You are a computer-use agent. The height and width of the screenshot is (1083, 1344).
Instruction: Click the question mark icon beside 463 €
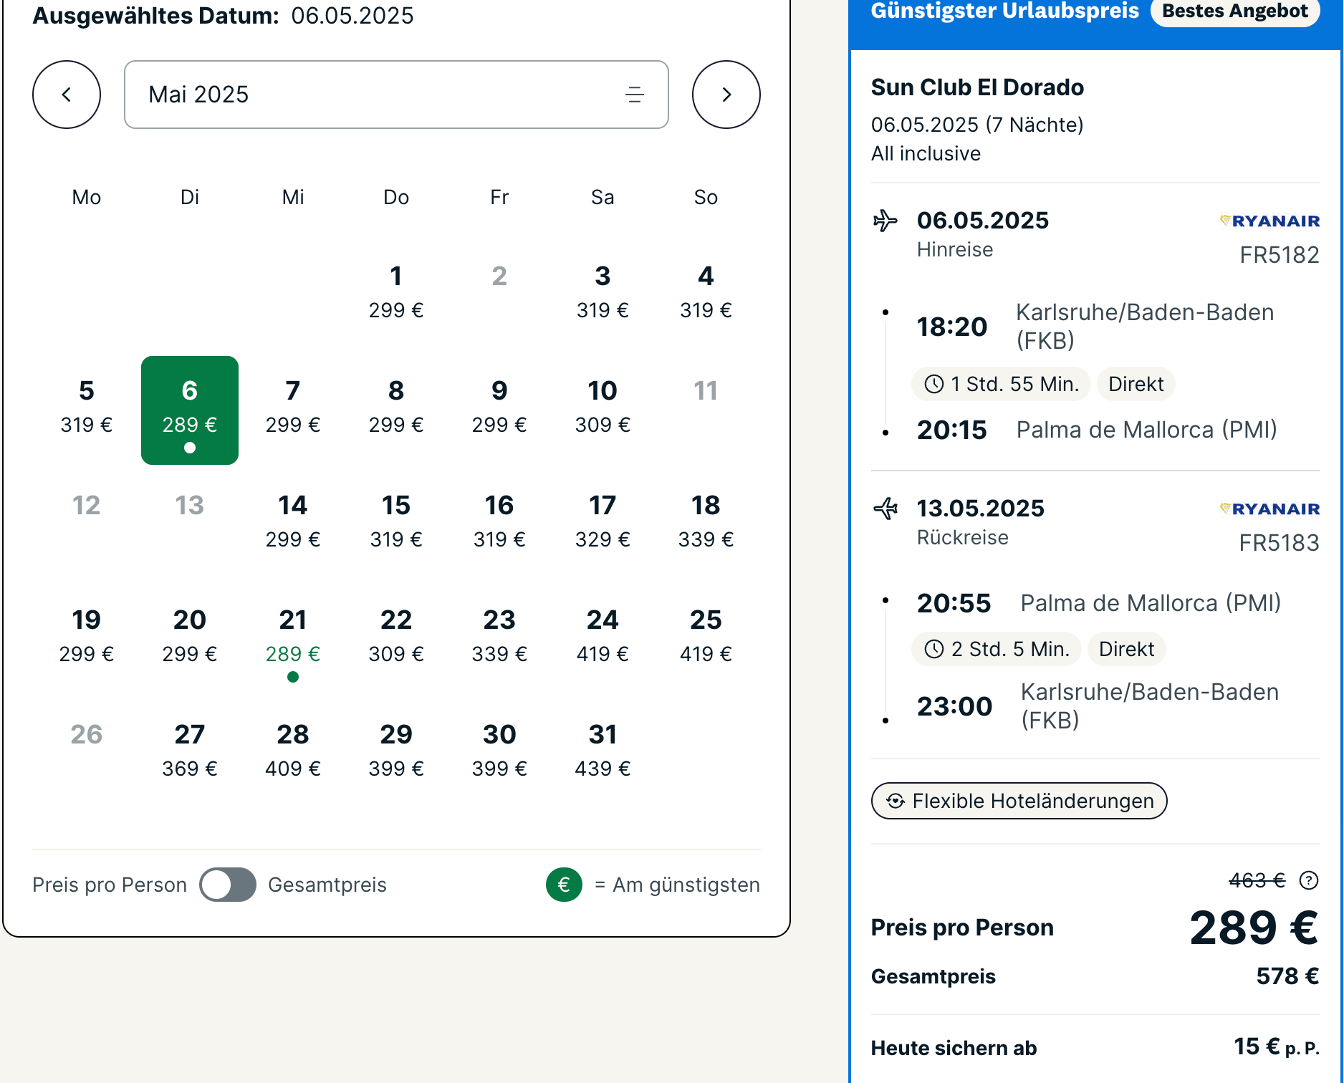point(1308,880)
